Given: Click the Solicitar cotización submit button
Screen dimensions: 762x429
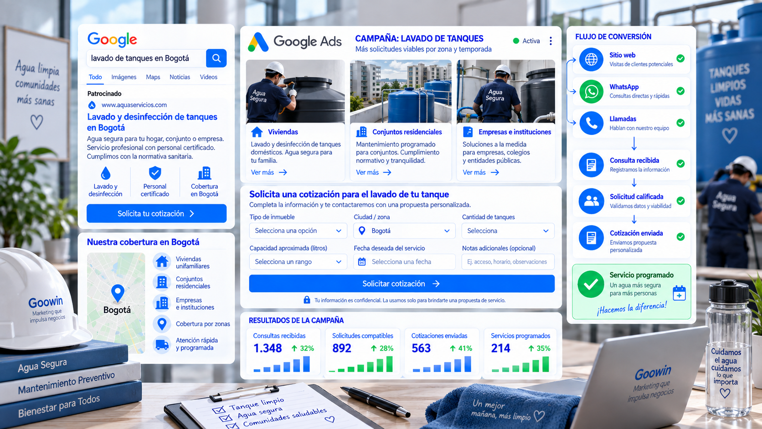Looking at the screenshot, I should [402, 284].
